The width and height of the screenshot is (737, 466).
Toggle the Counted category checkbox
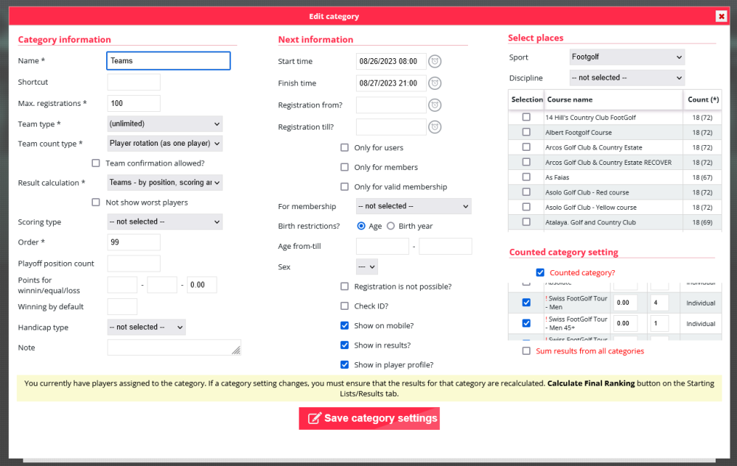tap(540, 273)
